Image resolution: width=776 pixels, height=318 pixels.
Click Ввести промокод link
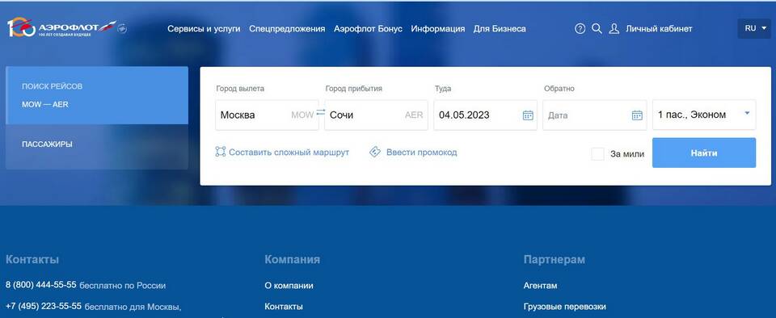422,152
